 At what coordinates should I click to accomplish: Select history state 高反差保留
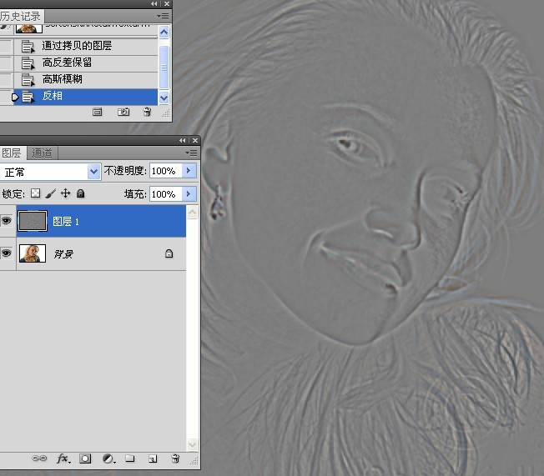[86, 63]
